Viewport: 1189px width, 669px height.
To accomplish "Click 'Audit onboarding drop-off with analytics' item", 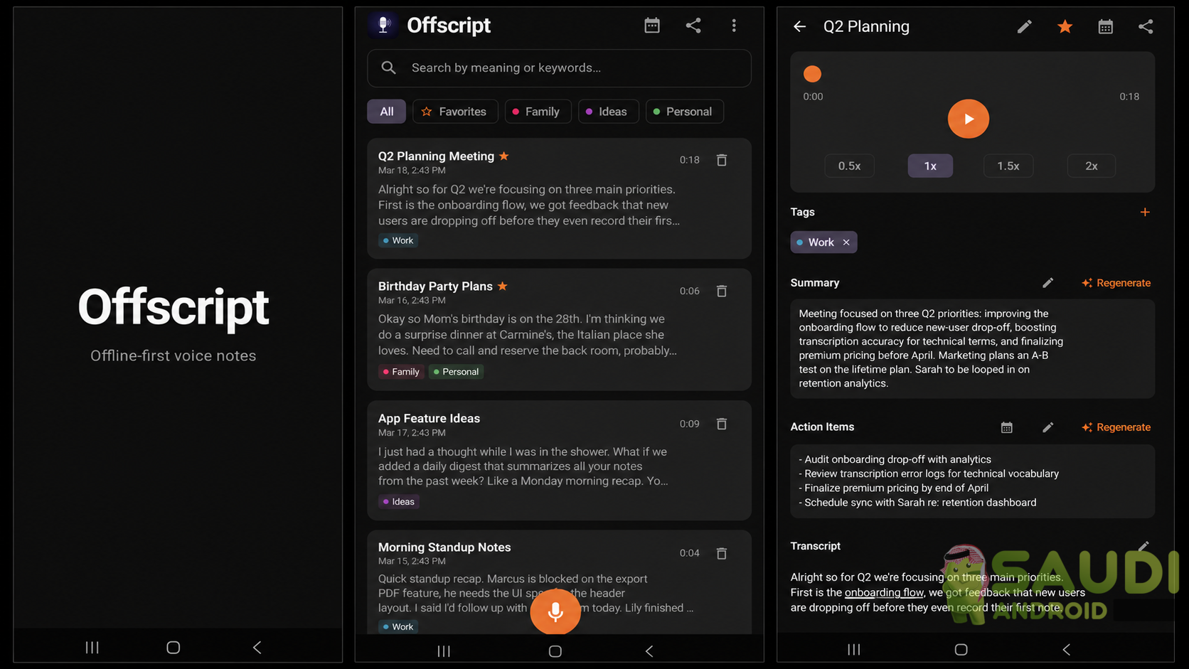I will [x=895, y=459].
